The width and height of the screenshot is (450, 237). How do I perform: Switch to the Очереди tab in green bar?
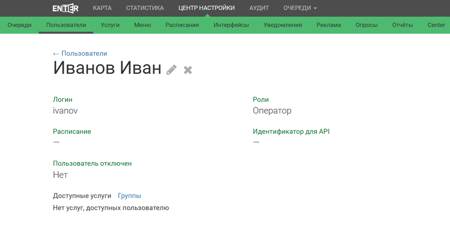tap(20, 25)
